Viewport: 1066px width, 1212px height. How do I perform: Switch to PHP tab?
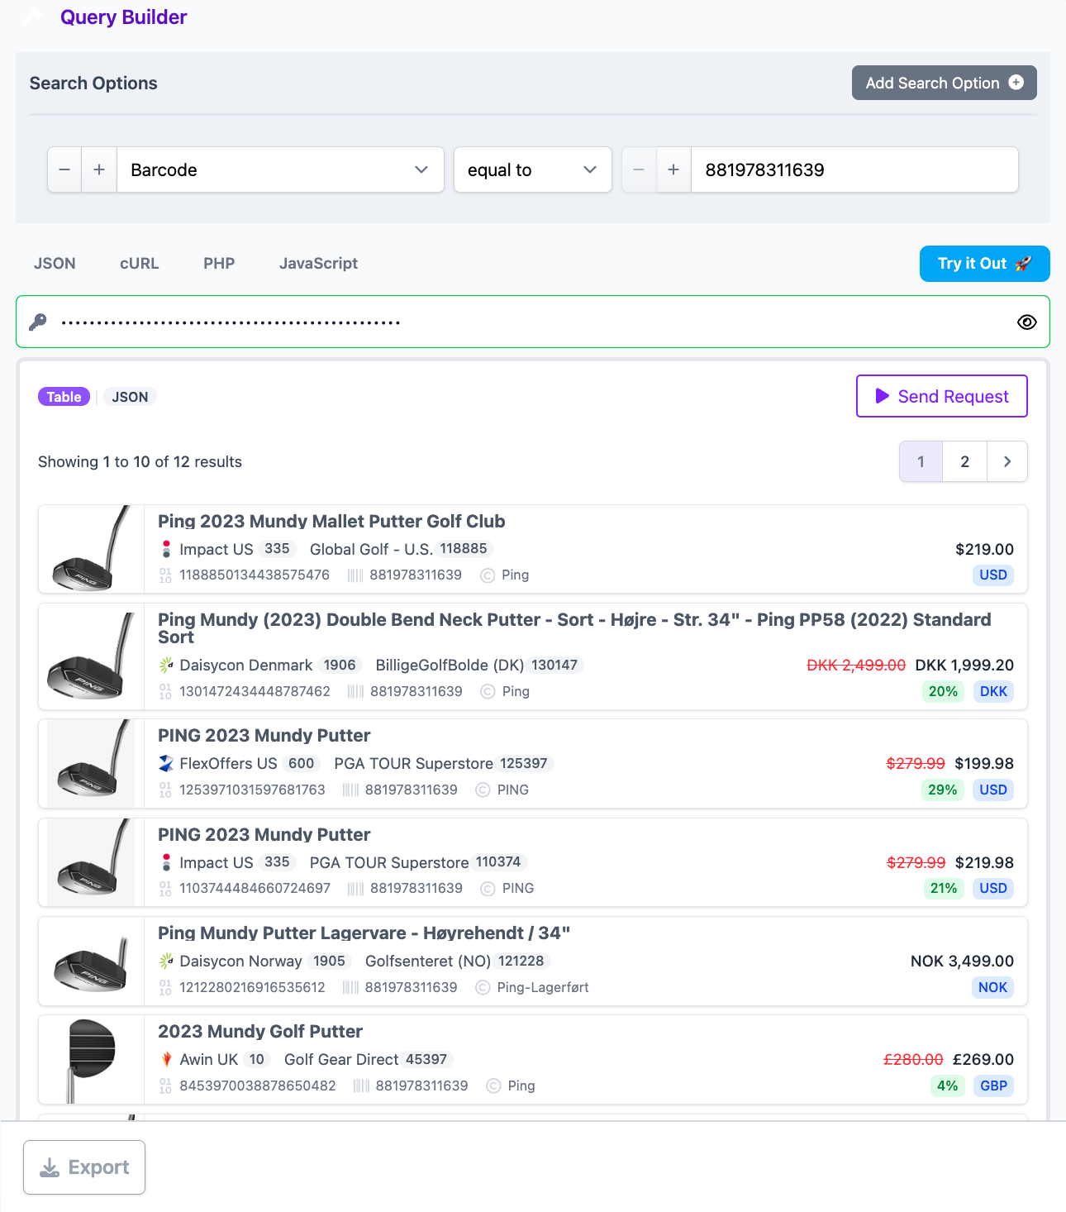(x=219, y=263)
